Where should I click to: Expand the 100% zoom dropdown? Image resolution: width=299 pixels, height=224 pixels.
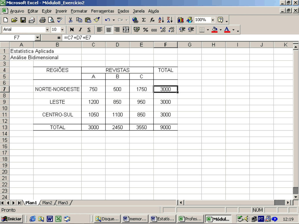tap(213, 20)
